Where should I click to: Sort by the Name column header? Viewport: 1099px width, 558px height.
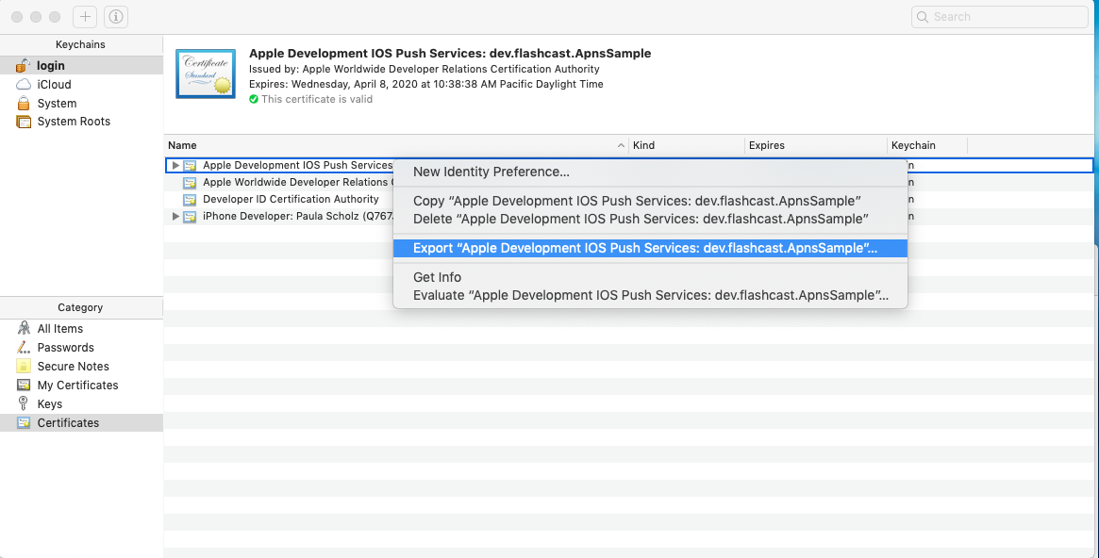pyautogui.click(x=397, y=145)
